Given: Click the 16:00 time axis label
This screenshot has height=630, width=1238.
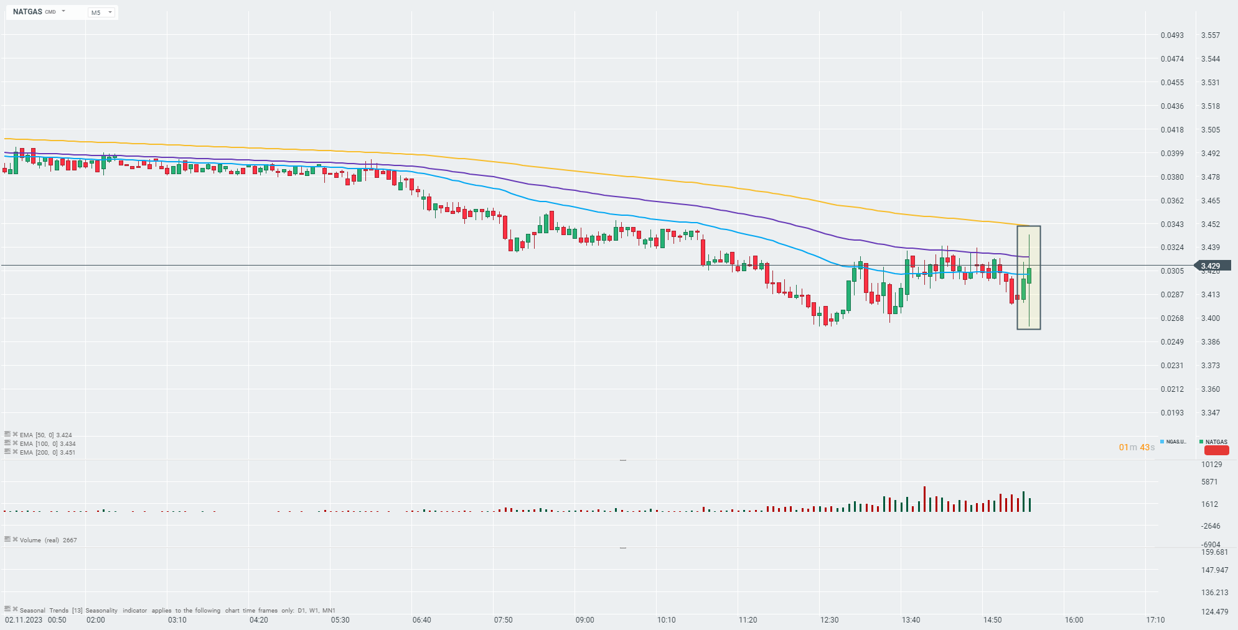Looking at the screenshot, I should (x=1074, y=620).
